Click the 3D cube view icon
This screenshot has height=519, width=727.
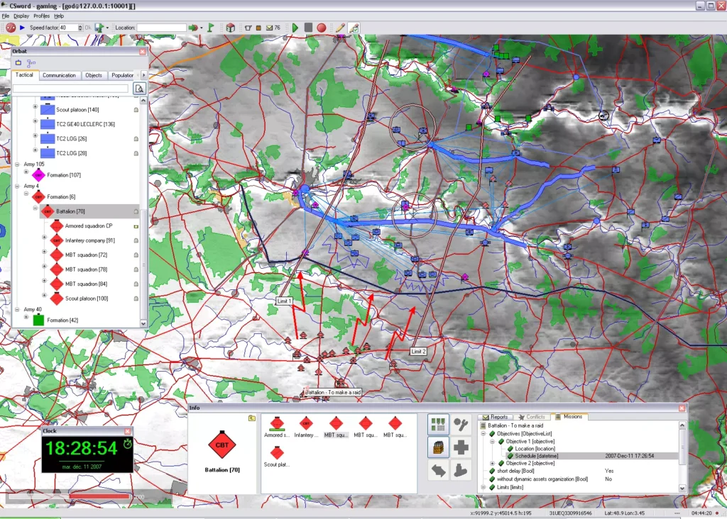[231, 28]
